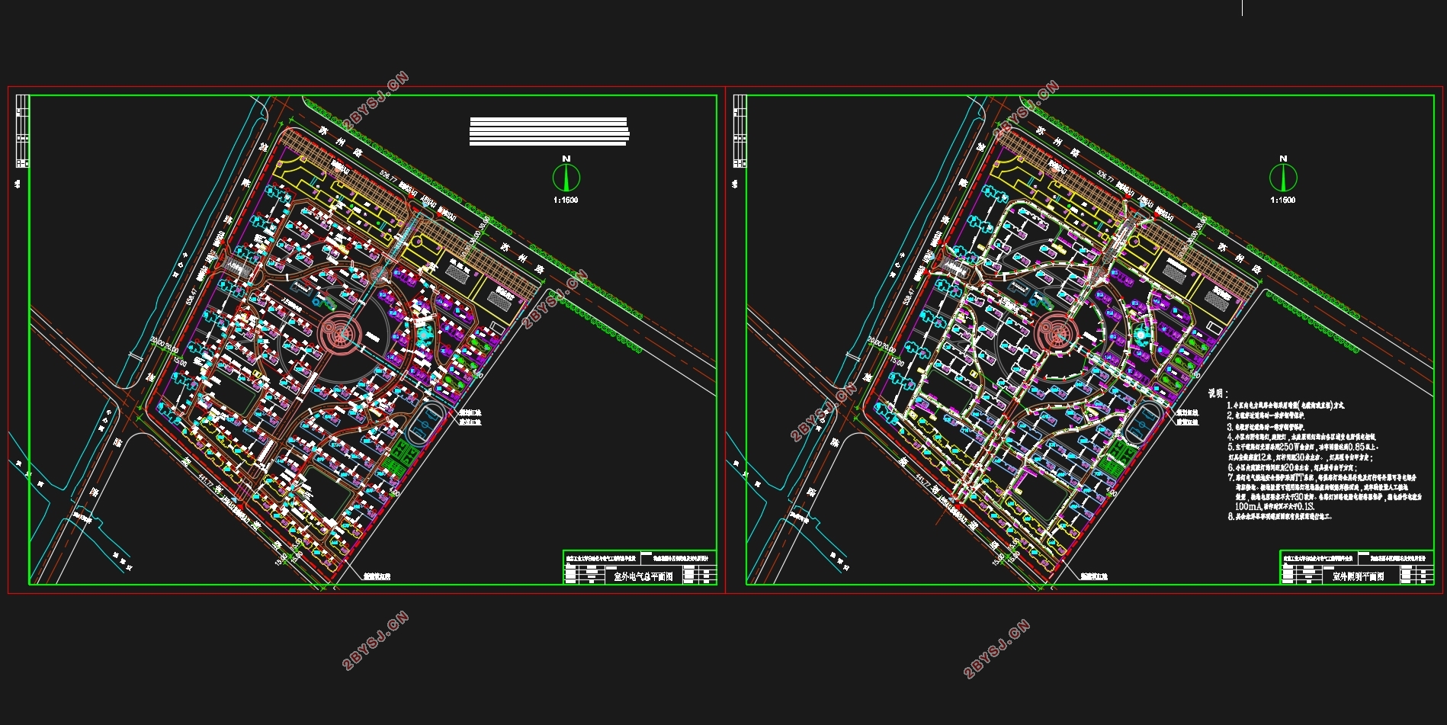Select note 5 mentioning 250W lamps
This screenshot has width=1447, height=725.
pyautogui.click(x=1302, y=447)
